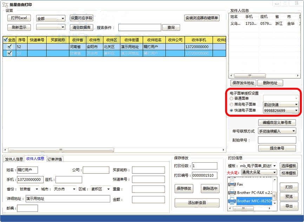This screenshot has width=304, height=222.
Task: Click the 预览 preview button
Action: pyautogui.click(x=289, y=196)
